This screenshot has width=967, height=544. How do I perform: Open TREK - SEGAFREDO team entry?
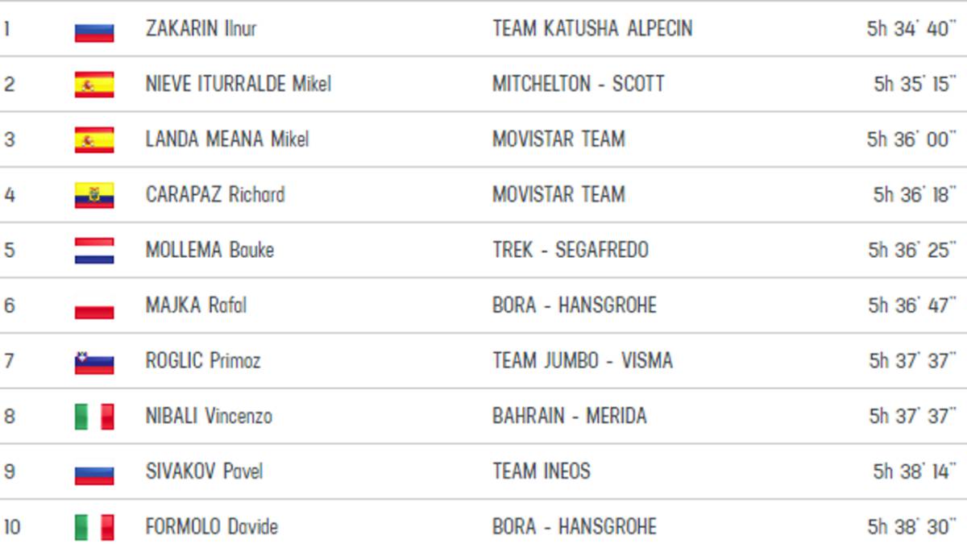pos(571,251)
